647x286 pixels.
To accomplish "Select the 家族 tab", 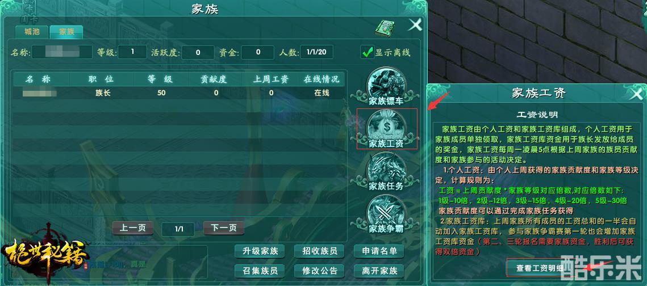I will (x=66, y=32).
